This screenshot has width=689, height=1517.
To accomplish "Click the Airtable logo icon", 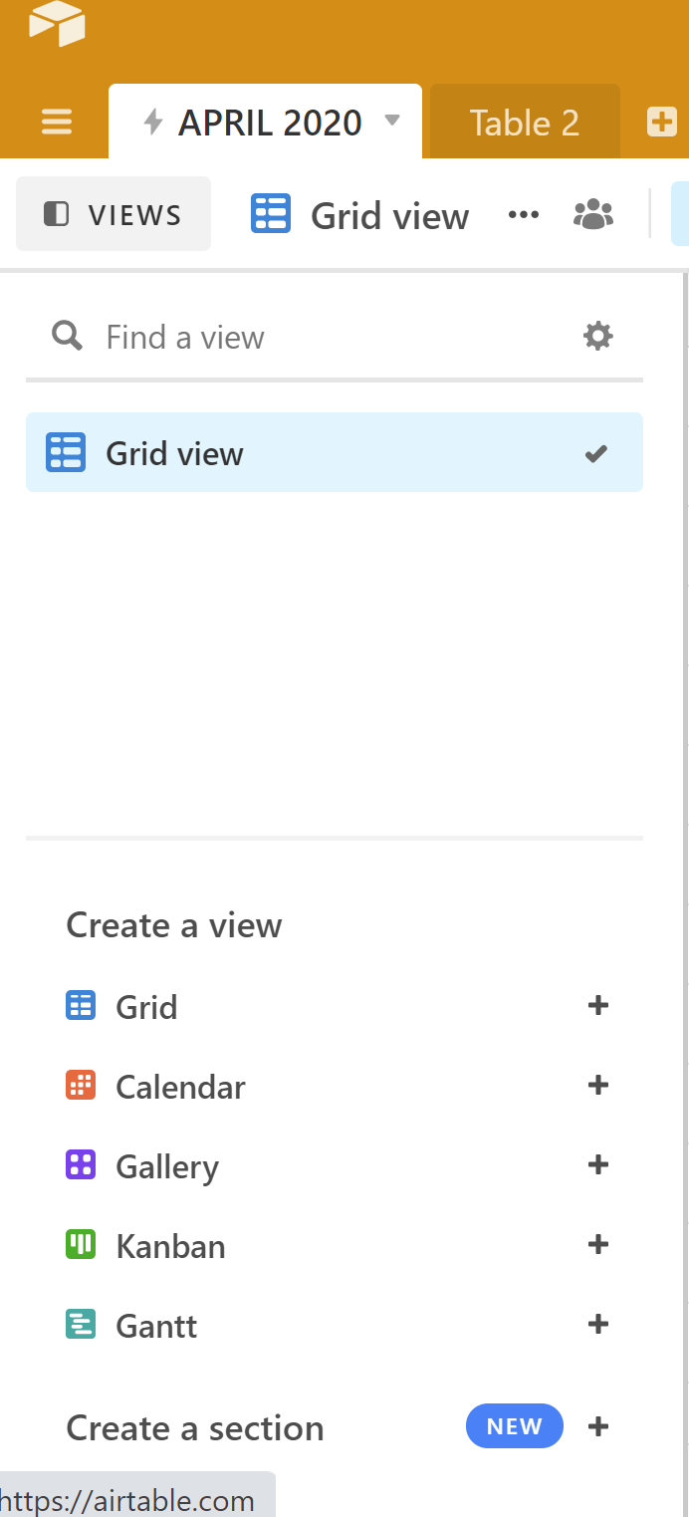I will pos(57,24).
